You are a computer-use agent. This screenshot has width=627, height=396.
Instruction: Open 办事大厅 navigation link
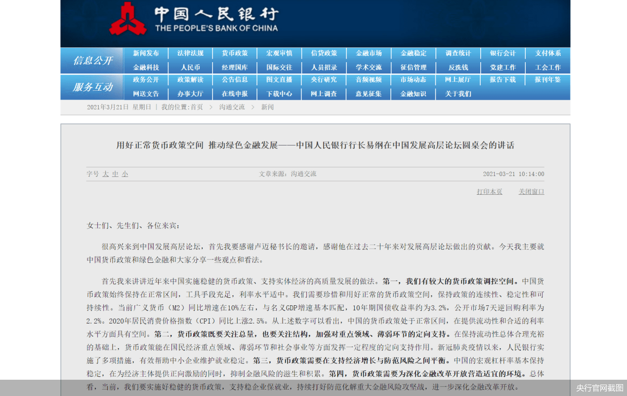(x=190, y=94)
